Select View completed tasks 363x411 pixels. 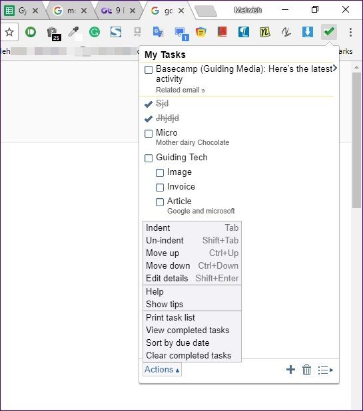[x=192, y=330]
